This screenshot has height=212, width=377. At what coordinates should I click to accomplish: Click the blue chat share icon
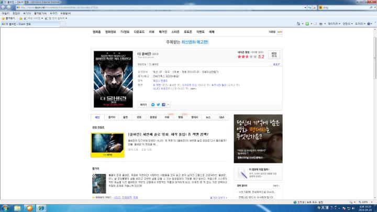coord(153,105)
